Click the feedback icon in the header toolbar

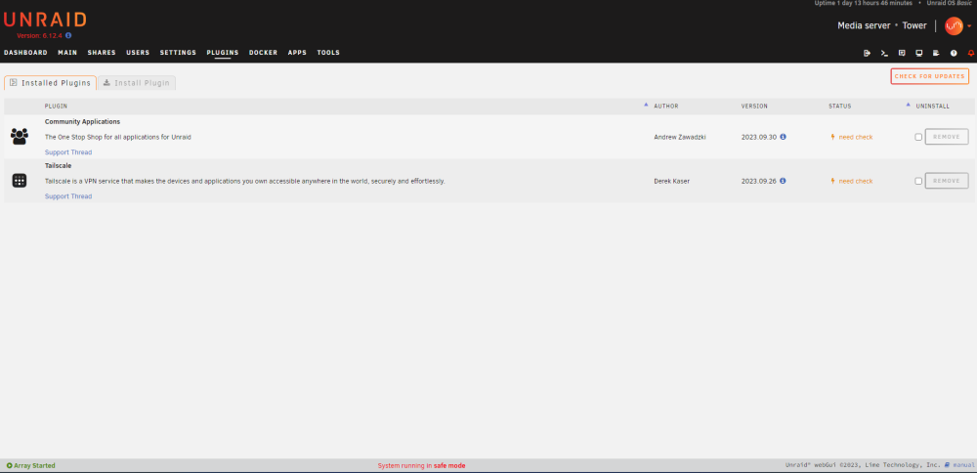pyautogui.click(x=902, y=54)
